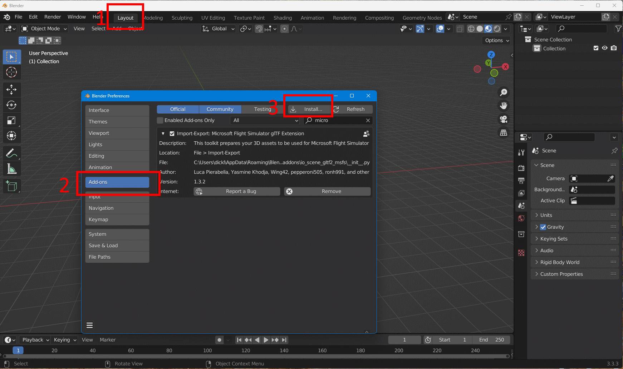Toggle the Testing add-ons filter
The height and width of the screenshot is (369, 623).
(x=263, y=109)
